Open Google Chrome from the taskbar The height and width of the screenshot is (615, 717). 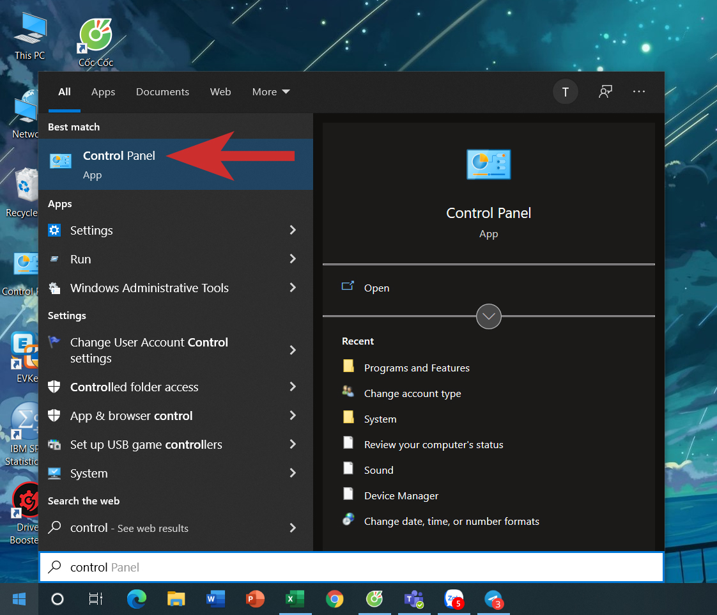pos(334,599)
